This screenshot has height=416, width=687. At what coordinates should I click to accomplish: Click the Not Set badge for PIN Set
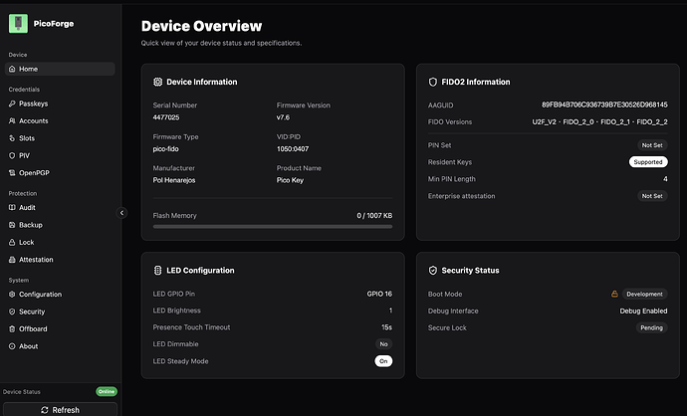(x=652, y=145)
